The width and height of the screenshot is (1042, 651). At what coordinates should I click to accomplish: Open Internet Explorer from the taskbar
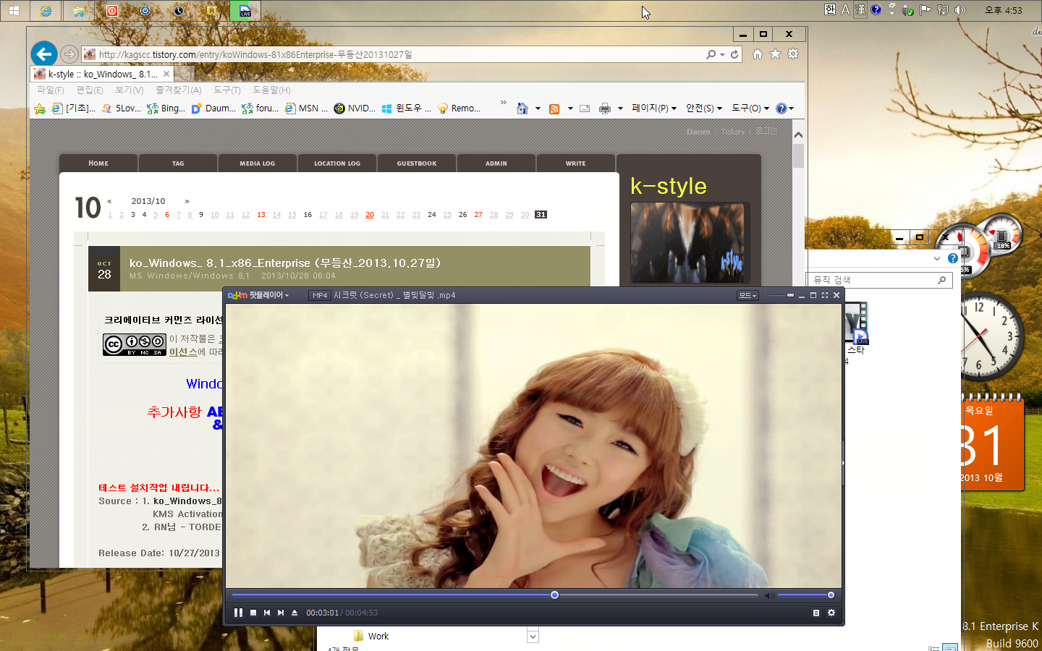click(x=46, y=11)
